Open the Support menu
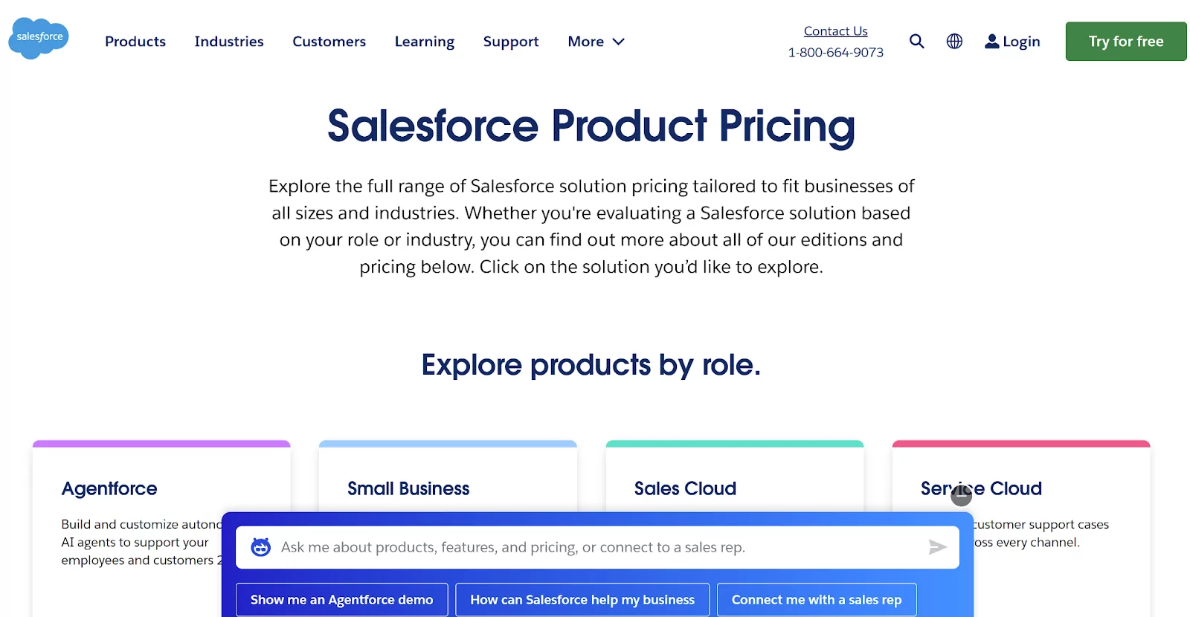The height and width of the screenshot is (617, 1190). [511, 42]
